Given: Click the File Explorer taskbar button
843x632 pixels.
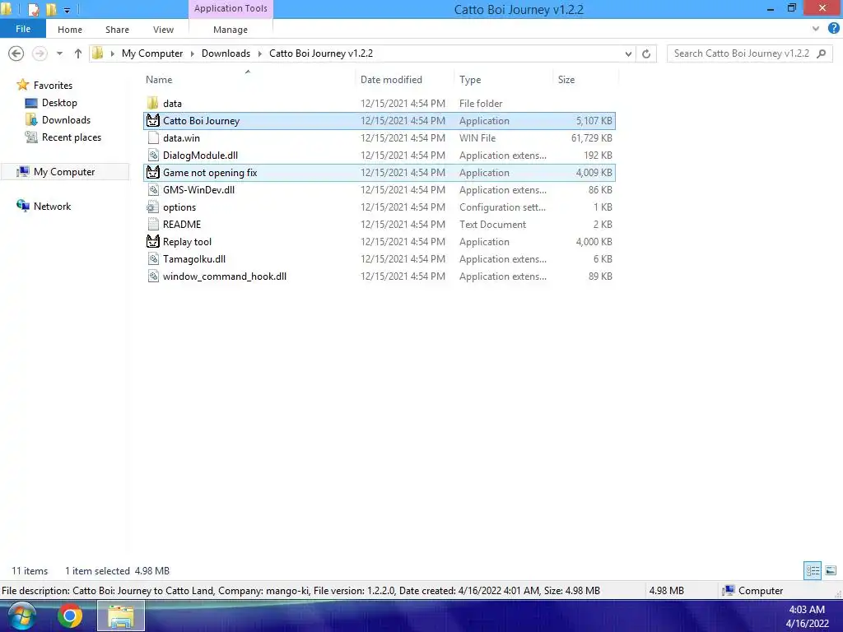Looking at the screenshot, I should 121,616.
